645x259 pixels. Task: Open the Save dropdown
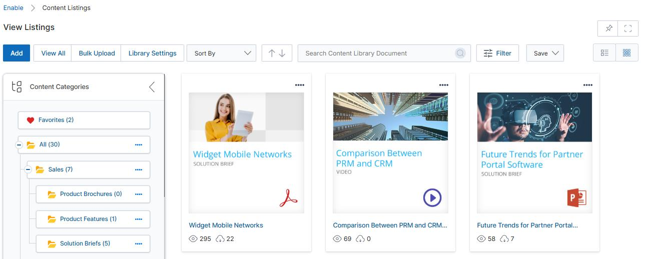[x=545, y=53]
